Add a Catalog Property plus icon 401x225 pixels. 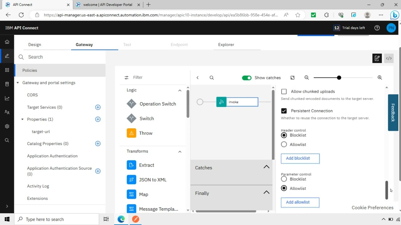tap(98, 143)
